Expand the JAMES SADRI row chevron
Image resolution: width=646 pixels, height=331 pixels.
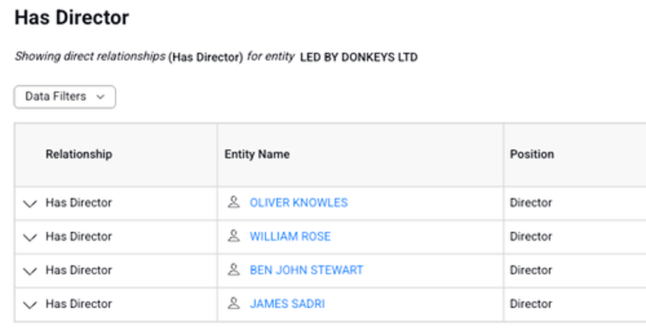30,304
